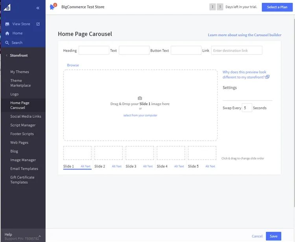Click the Search magnifier icon
295x242 pixels.
coord(7,43)
